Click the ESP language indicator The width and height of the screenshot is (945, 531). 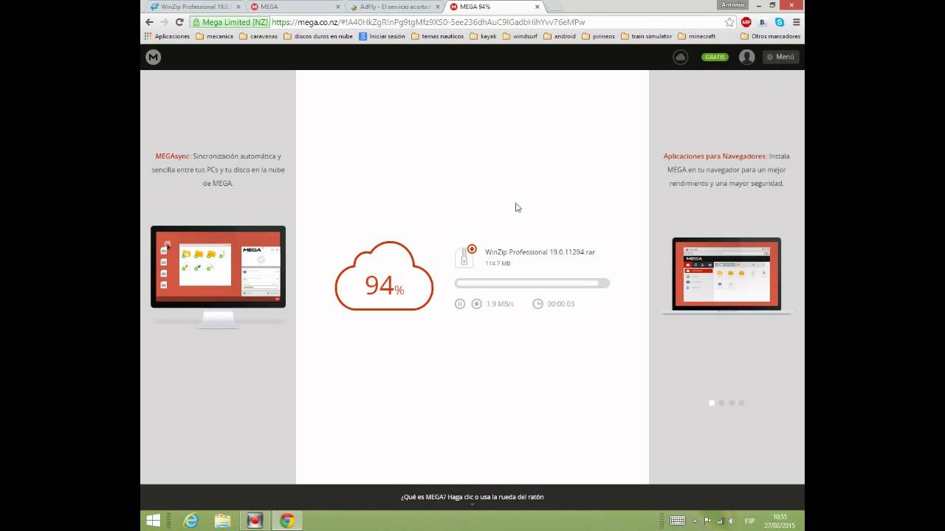click(x=749, y=521)
